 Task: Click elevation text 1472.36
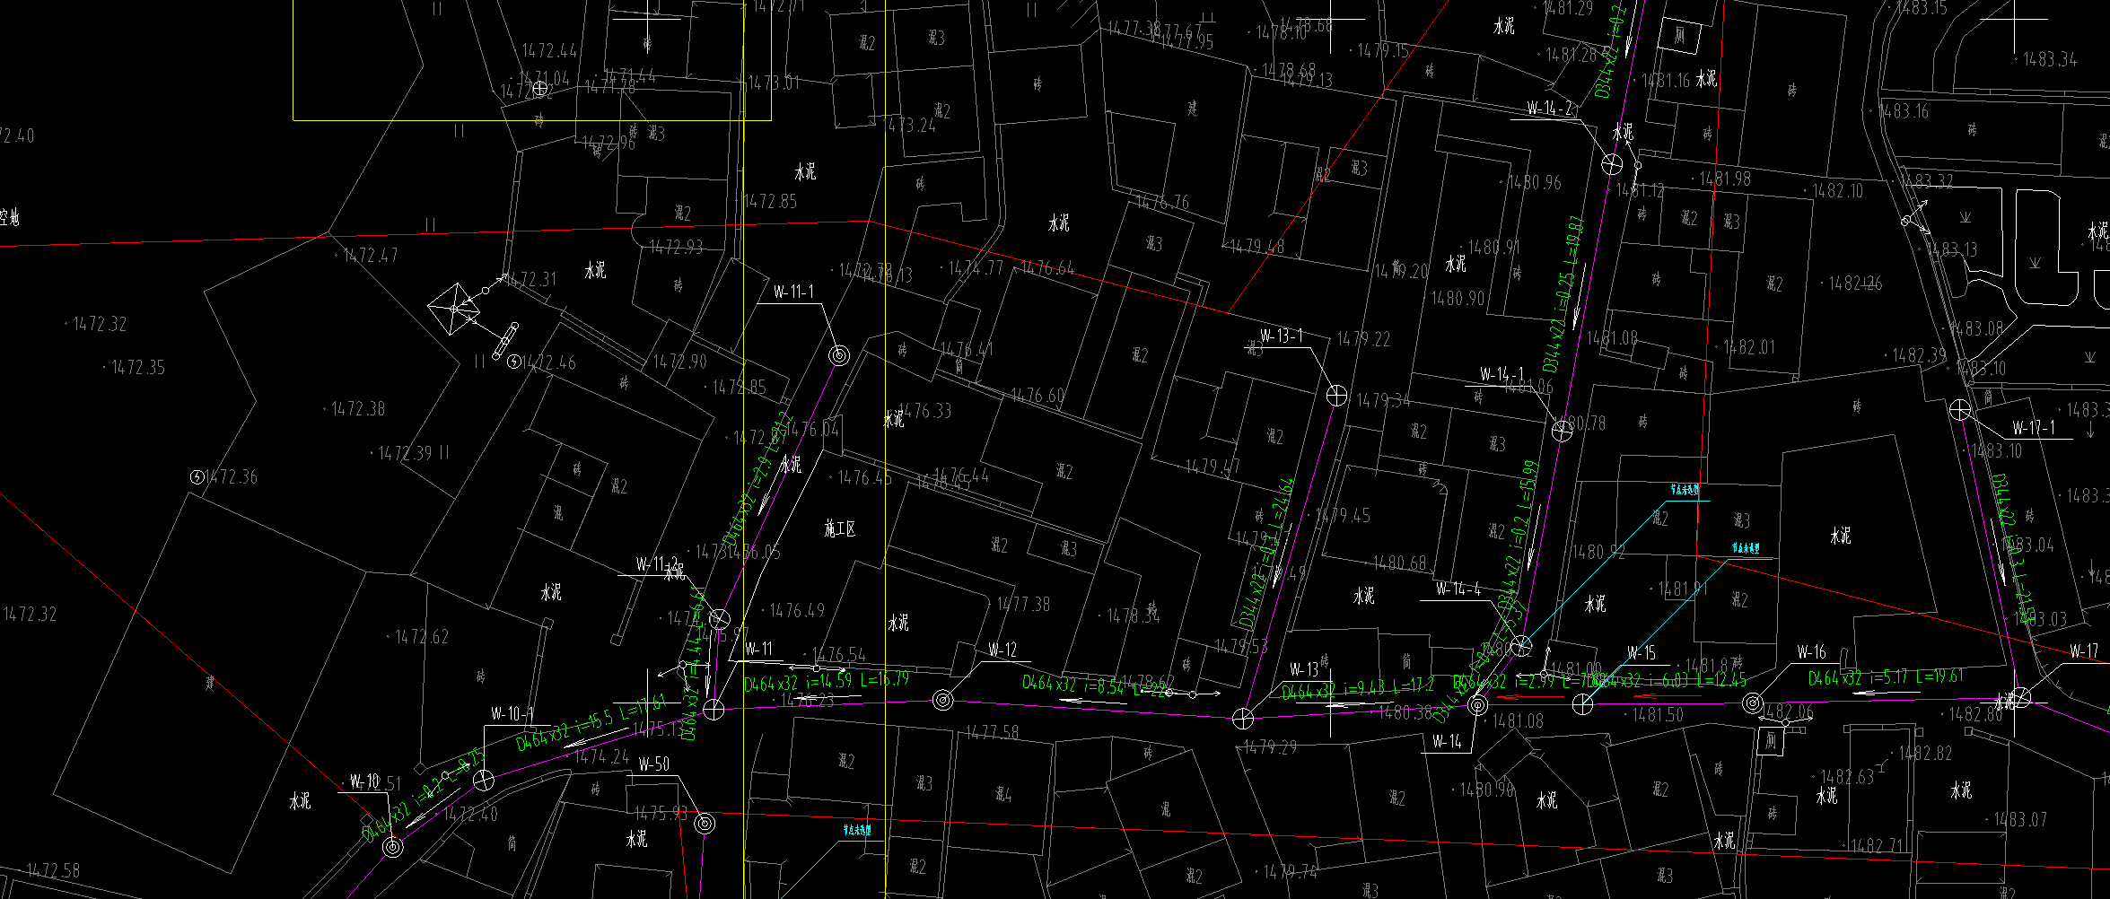tap(231, 477)
